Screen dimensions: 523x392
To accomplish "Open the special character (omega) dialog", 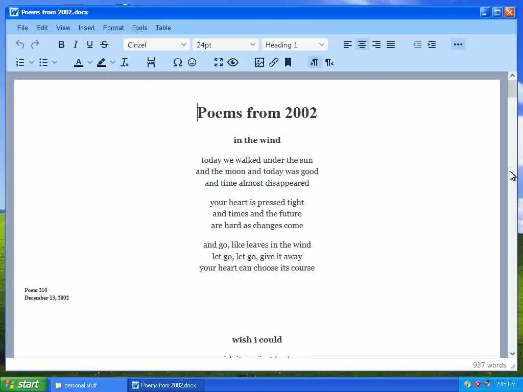I will coord(177,62).
